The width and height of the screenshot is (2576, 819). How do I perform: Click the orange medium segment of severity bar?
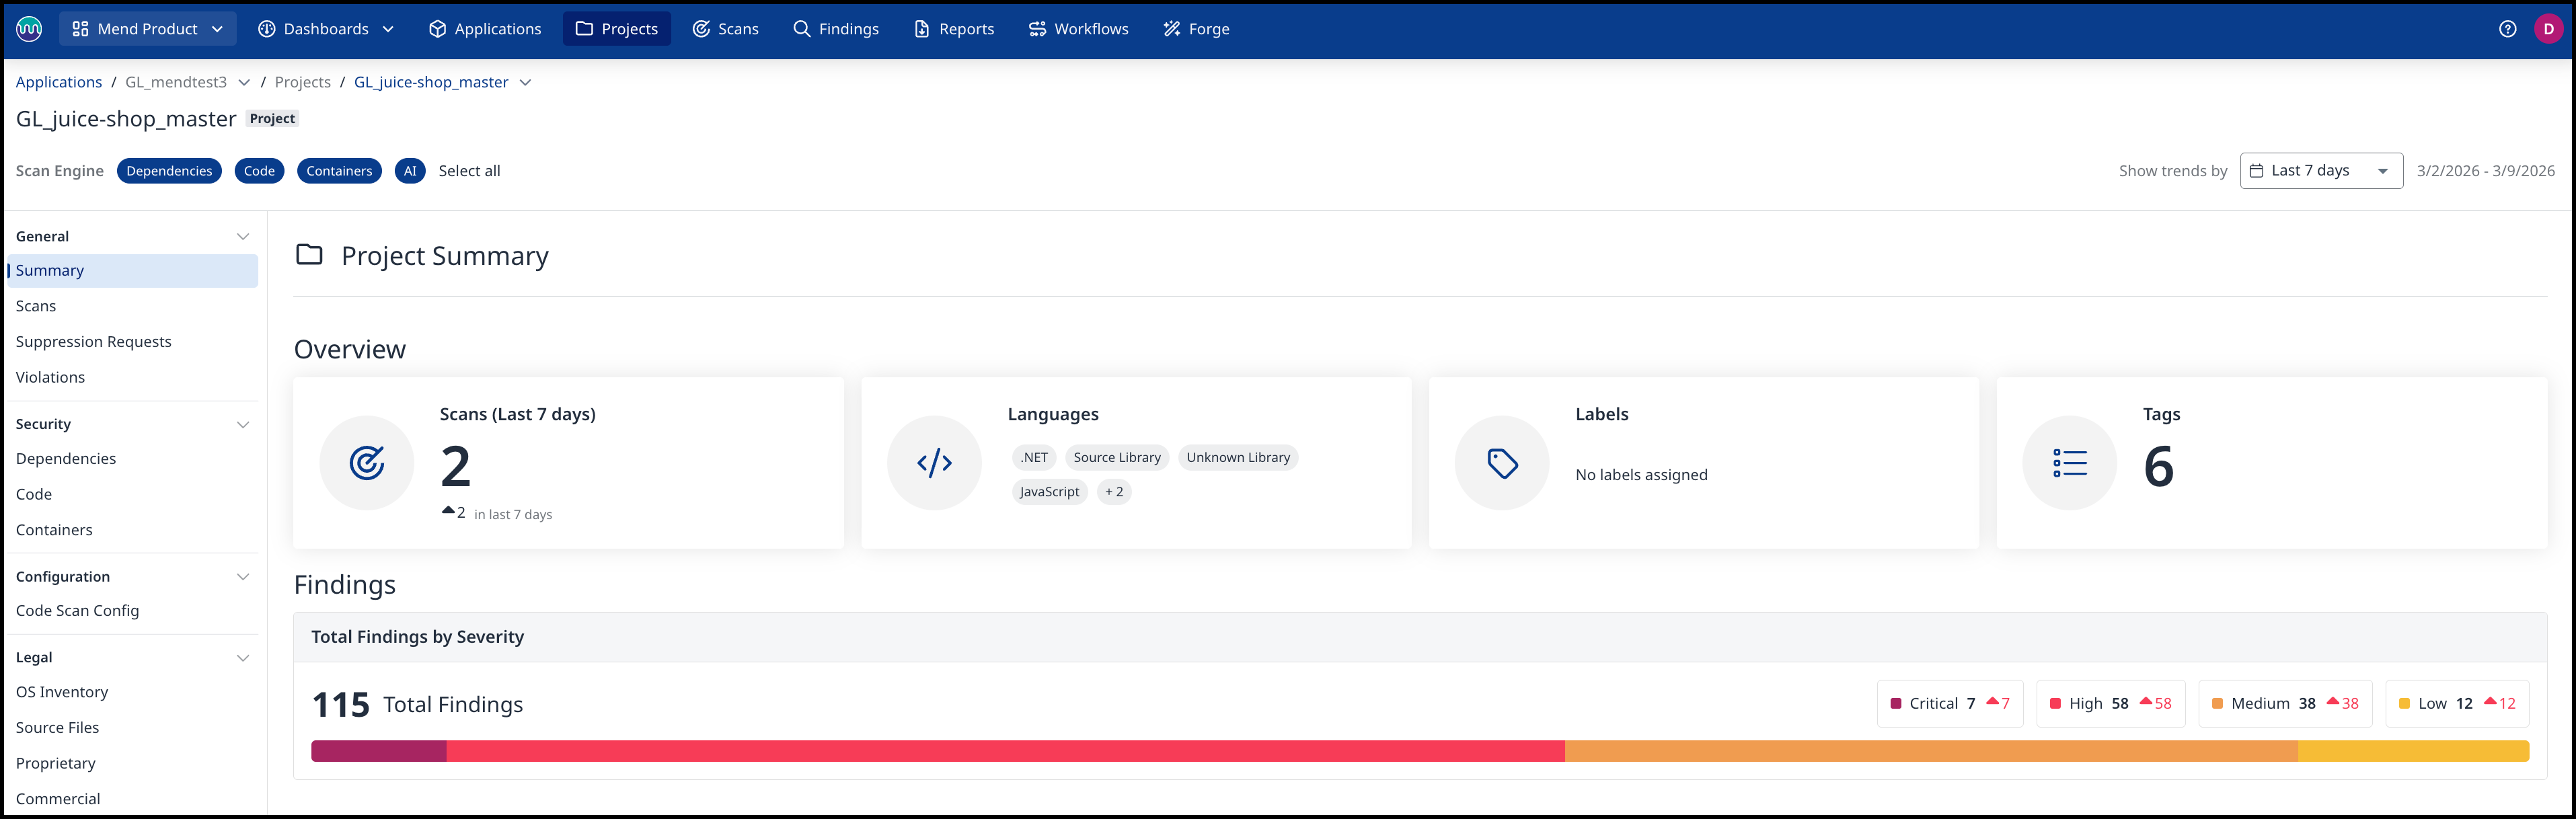pyautogui.click(x=1931, y=751)
